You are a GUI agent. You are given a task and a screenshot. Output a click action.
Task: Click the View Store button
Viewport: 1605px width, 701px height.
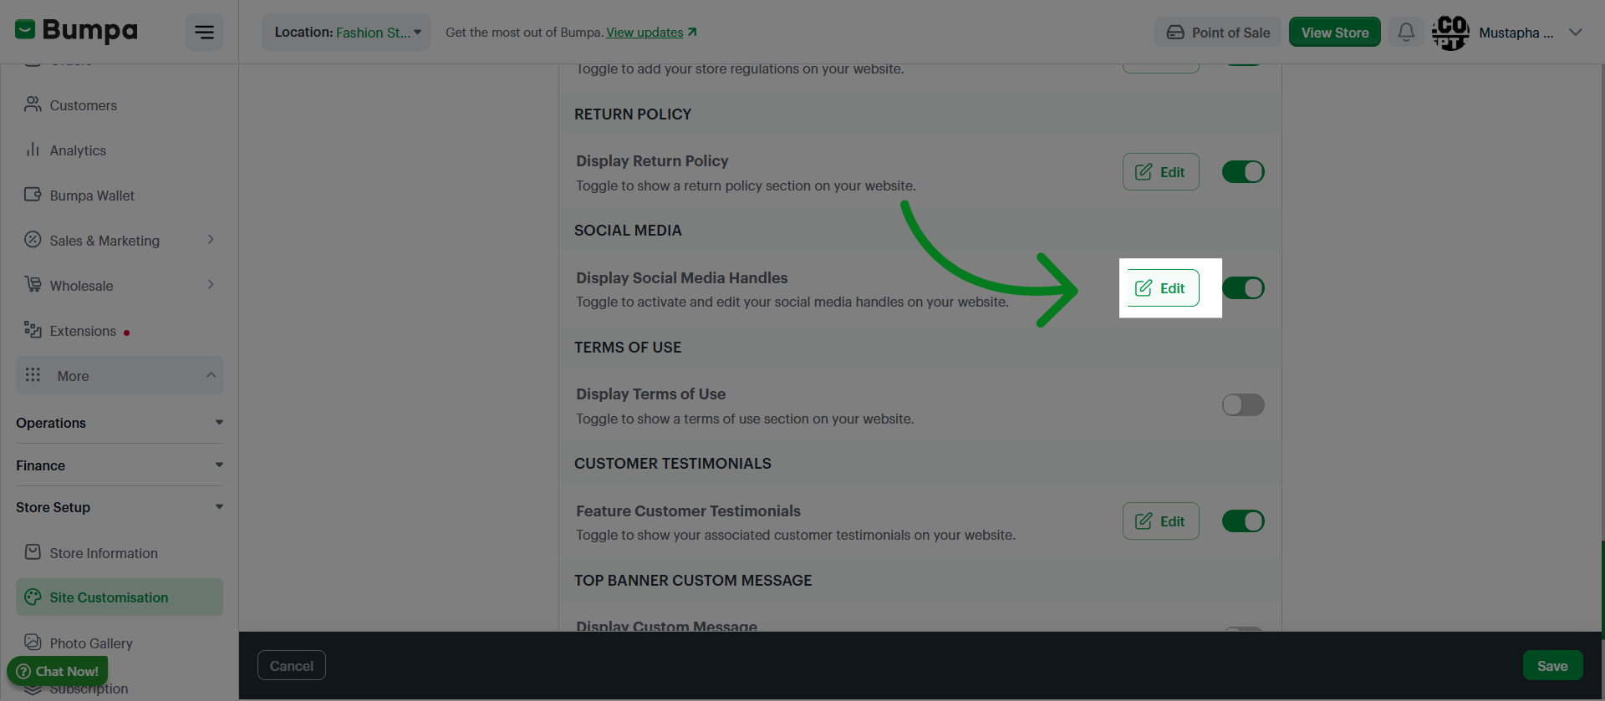(1335, 33)
